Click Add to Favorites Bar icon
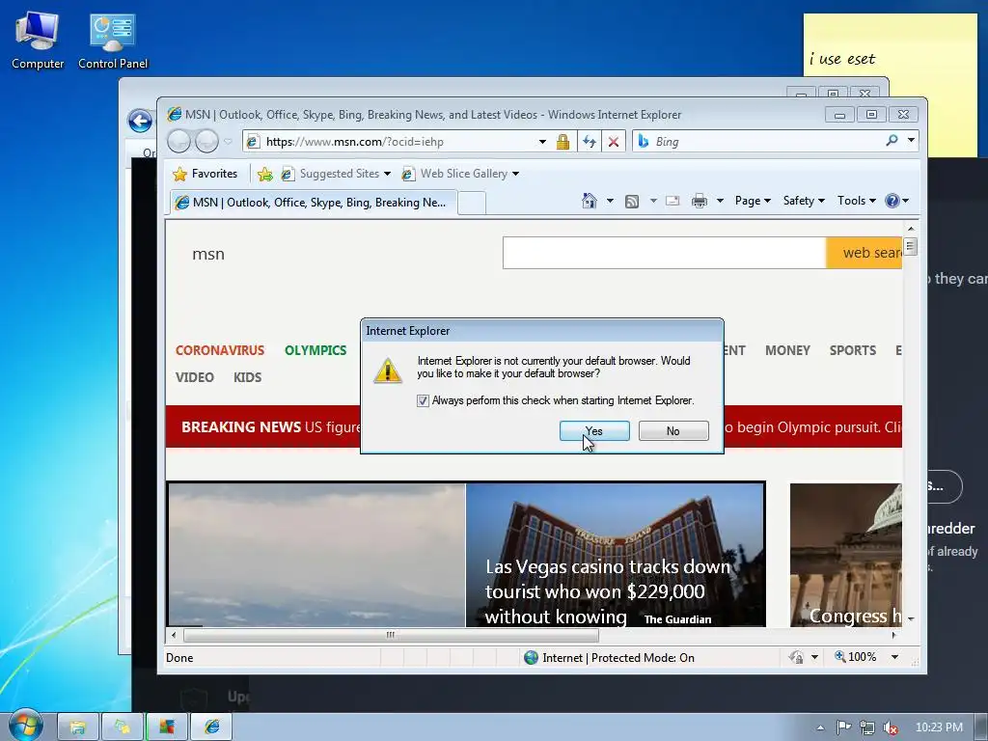Viewport: 988px width, 741px height. (265, 174)
